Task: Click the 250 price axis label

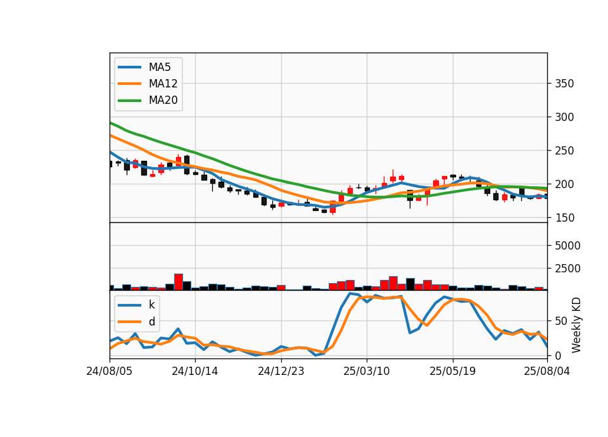Action: 564,151
